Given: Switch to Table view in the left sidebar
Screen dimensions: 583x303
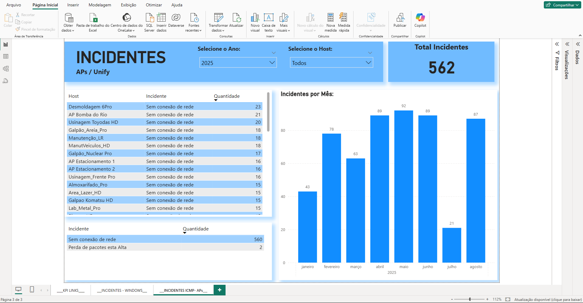Looking at the screenshot, I should point(5,56).
